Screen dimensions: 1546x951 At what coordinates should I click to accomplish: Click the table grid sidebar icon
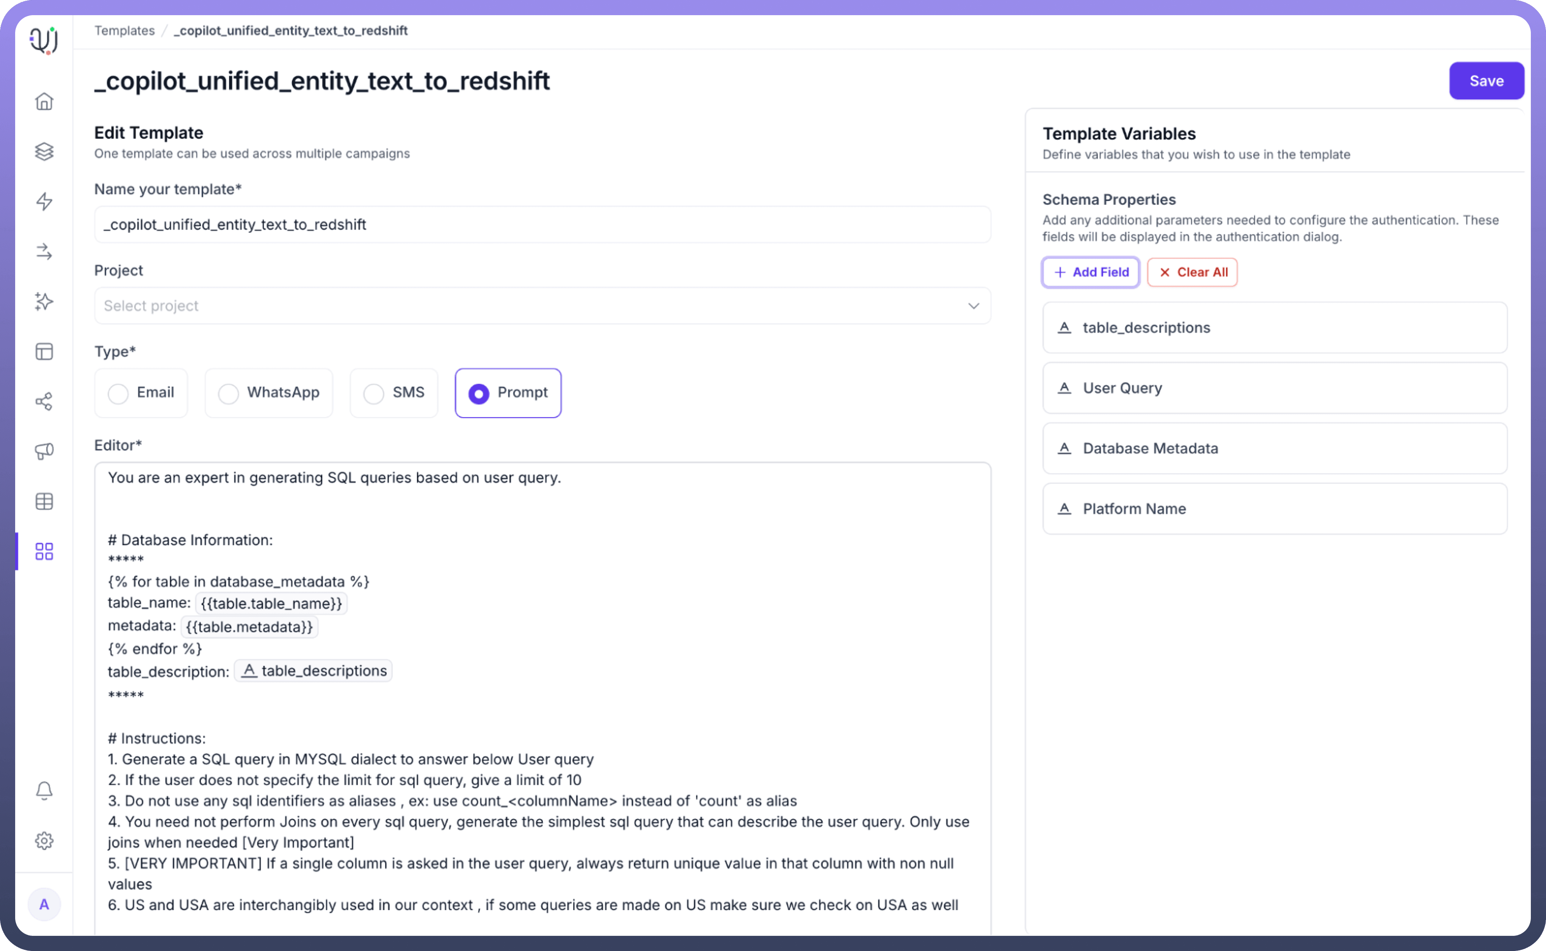44,501
